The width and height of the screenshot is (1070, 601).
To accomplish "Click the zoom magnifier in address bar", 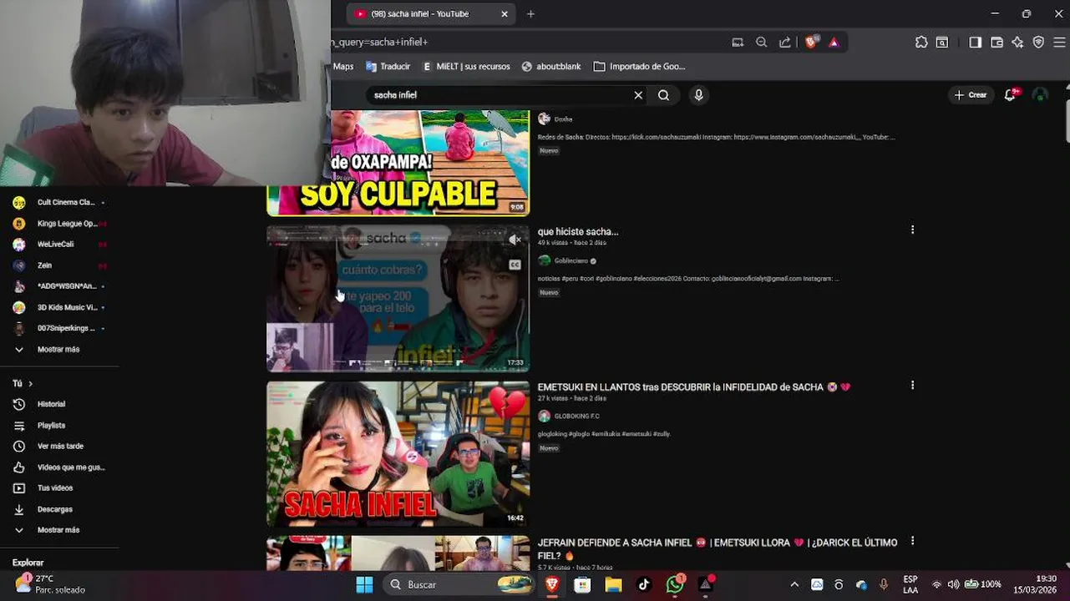I will pyautogui.click(x=761, y=42).
